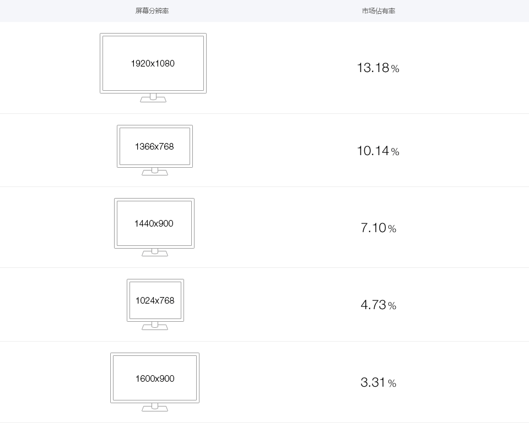Click the 1920x1080 resolution label text
This screenshot has height=423, width=529.
coord(153,63)
